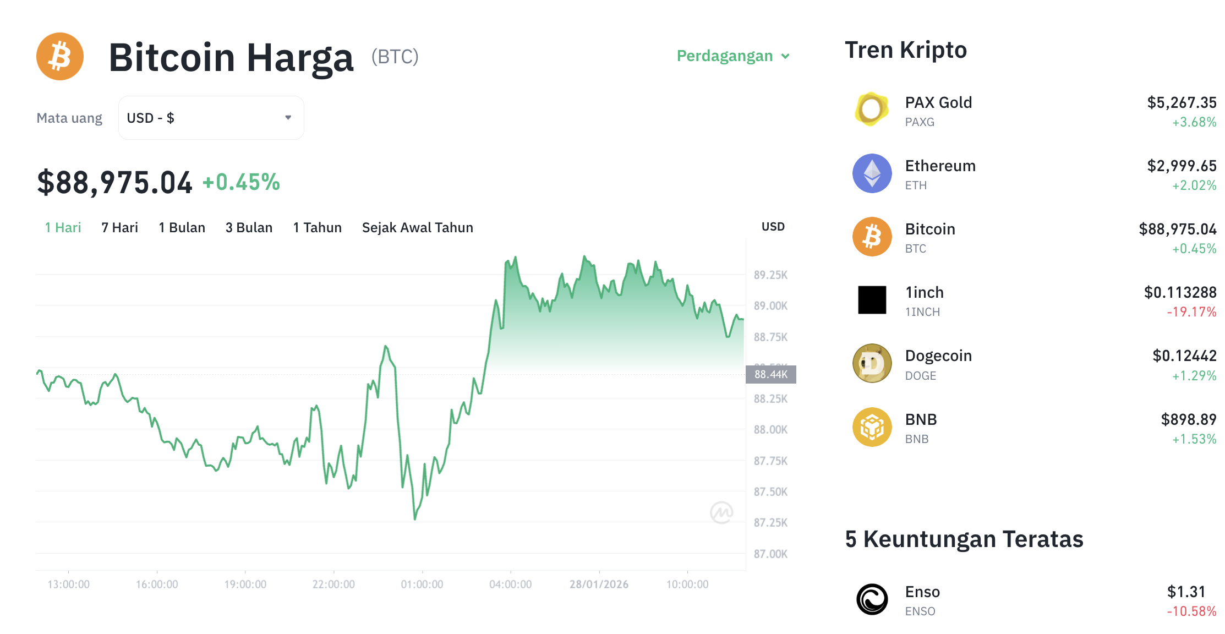Select the Bitcoin icon in Tren Kripto
The image size is (1225, 634).
pyautogui.click(x=871, y=236)
